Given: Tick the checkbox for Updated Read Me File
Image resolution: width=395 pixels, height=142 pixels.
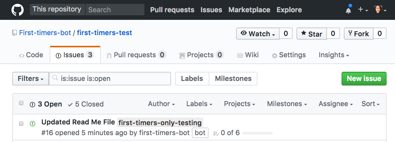Looking at the screenshot, I should click(21, 123).
